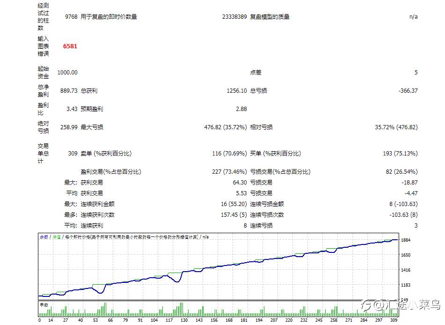The image size is (445, 325).
Task: Click the absolute drawdown value 258.99
Action: pos(69,127)
